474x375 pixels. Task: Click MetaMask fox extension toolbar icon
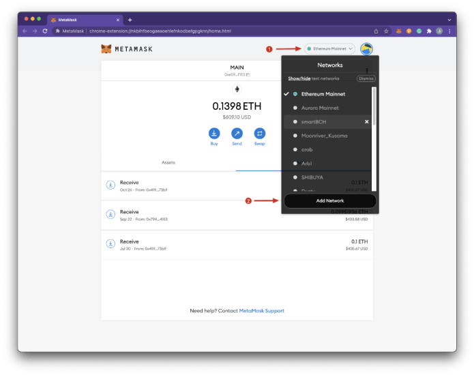(x=399, y=31)
